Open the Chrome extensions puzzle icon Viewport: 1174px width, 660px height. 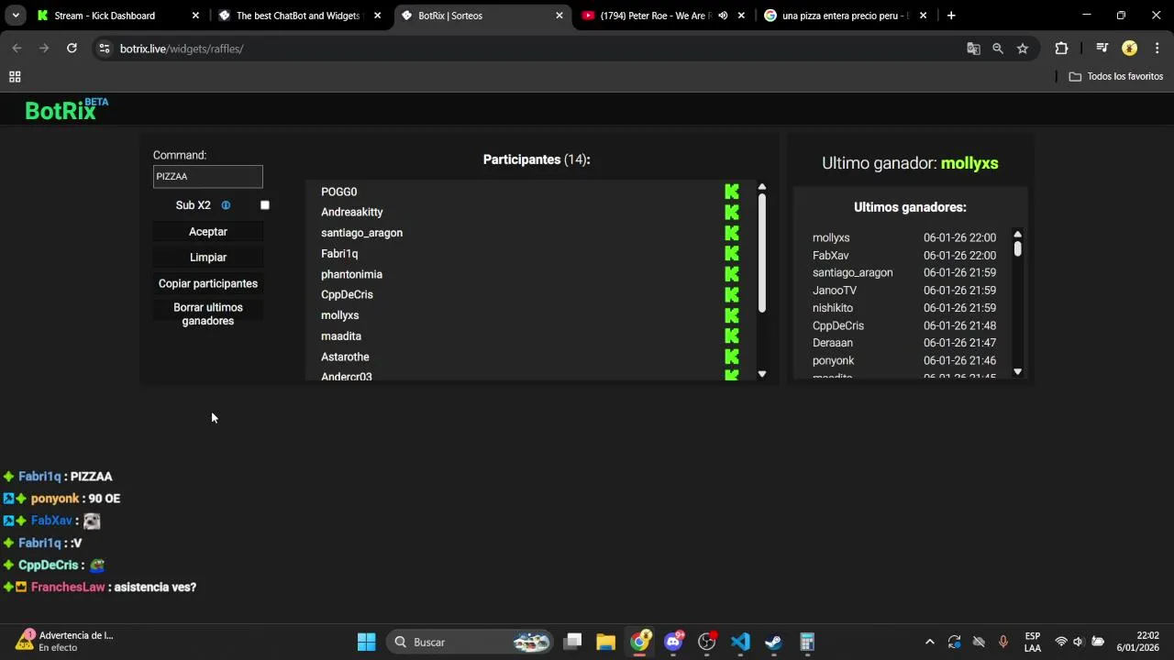(x=1061, y=49)
